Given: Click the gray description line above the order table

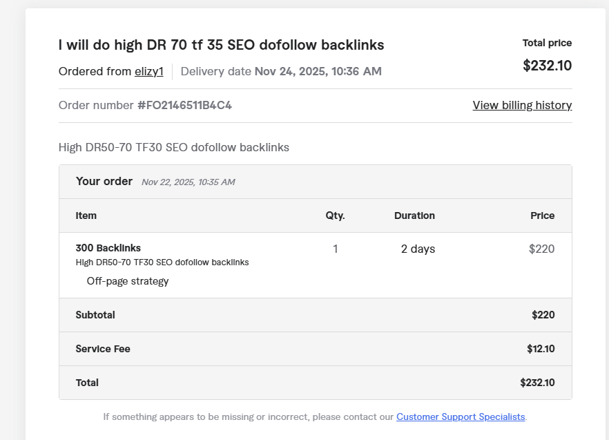Looking at the screenshot, I should pyautogui.click(x=174, y=147).
